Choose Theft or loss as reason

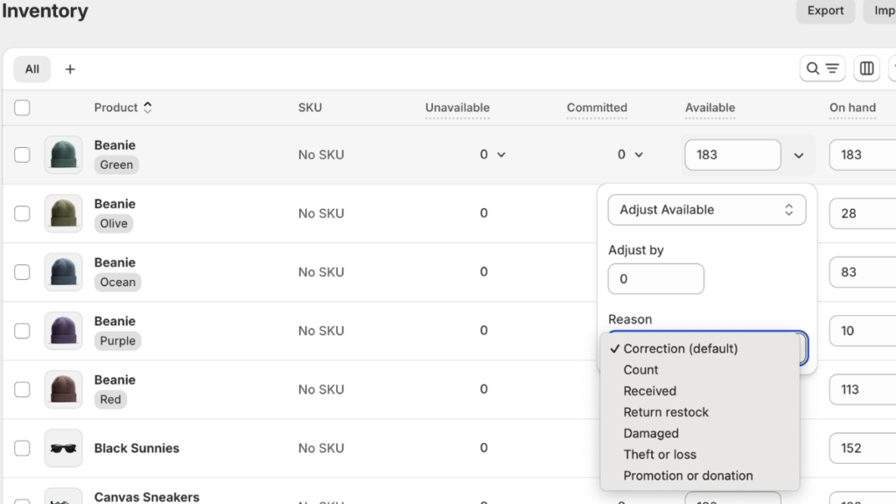click(x=660, y=454)
